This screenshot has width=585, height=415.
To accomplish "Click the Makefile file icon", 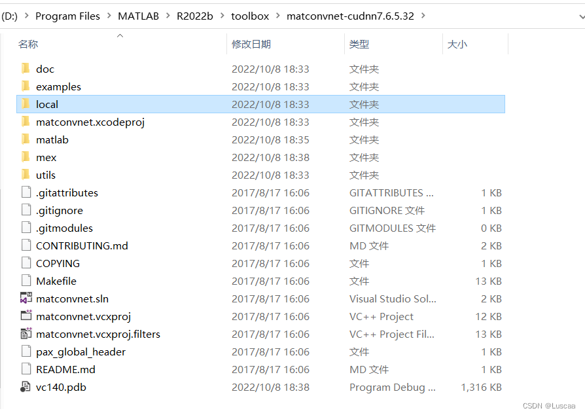I will [26, 281].
